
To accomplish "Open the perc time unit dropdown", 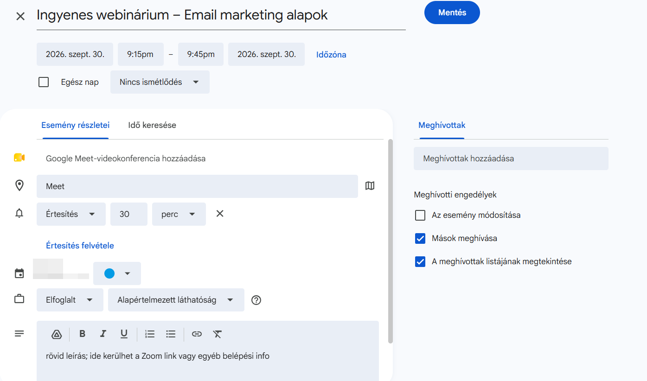I will click(x=179, y=214).
